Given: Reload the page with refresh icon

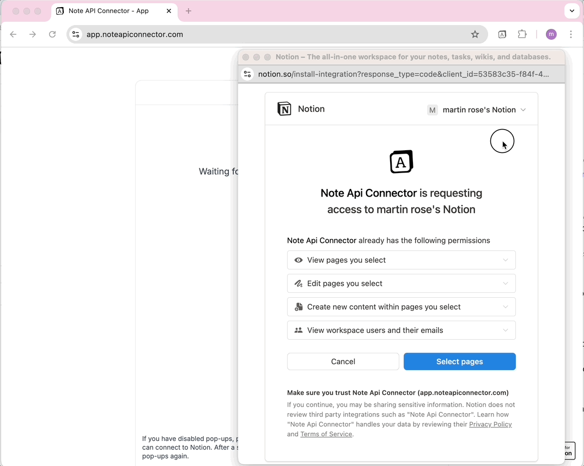Looking at the screenshot, I should click(x=52, y=34).
